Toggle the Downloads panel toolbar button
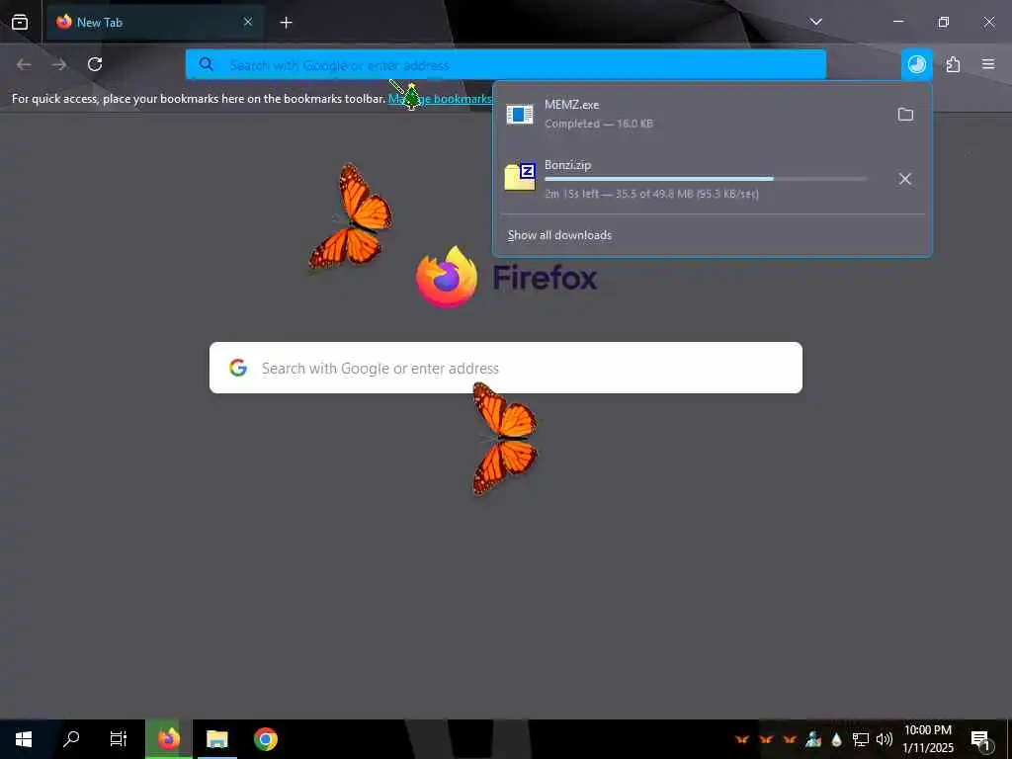The height and width of the screenshot is (759, 1012). (x=916, y=64)
